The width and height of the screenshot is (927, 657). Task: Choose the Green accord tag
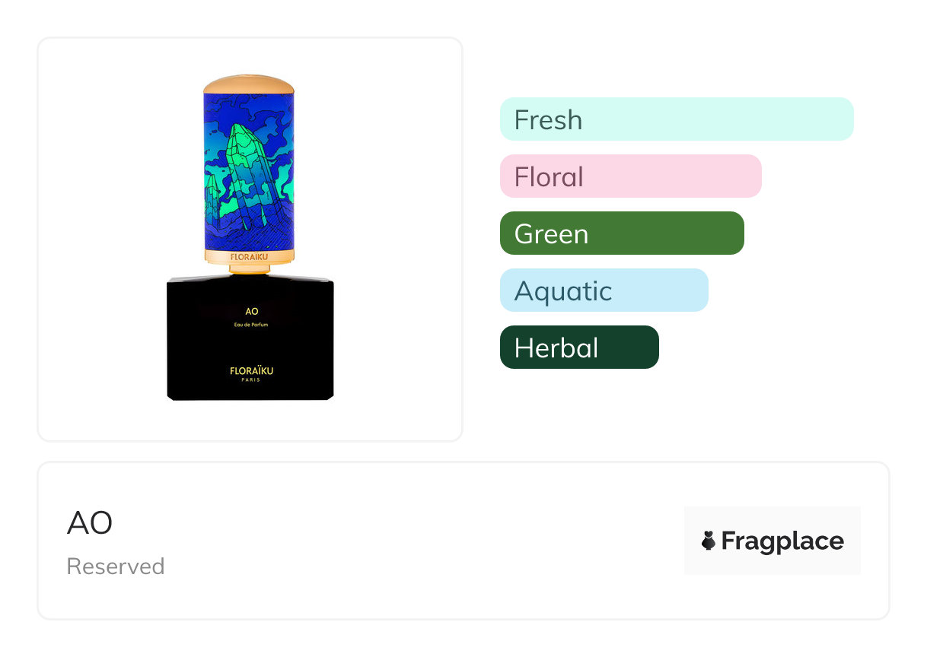(x=621, y=233)
